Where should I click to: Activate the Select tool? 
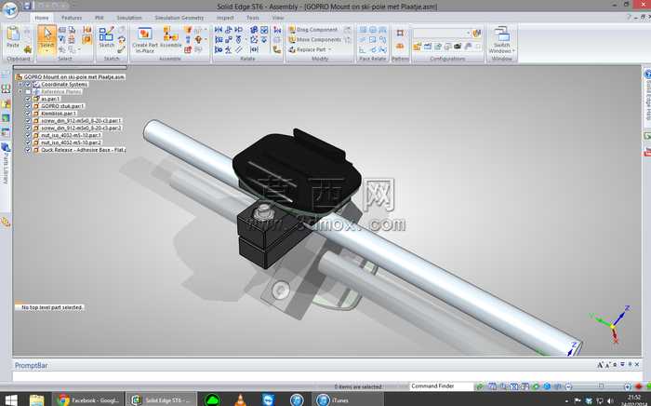46,37
